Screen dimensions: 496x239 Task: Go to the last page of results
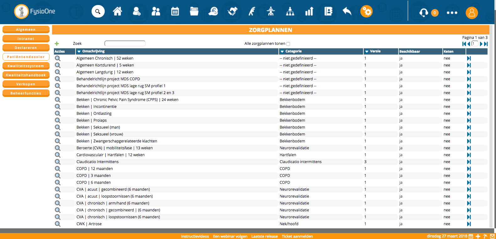486,44
